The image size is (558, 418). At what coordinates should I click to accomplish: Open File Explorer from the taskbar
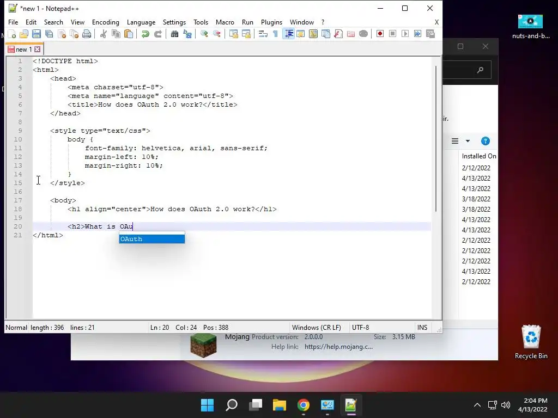click(x=280, y=404)
